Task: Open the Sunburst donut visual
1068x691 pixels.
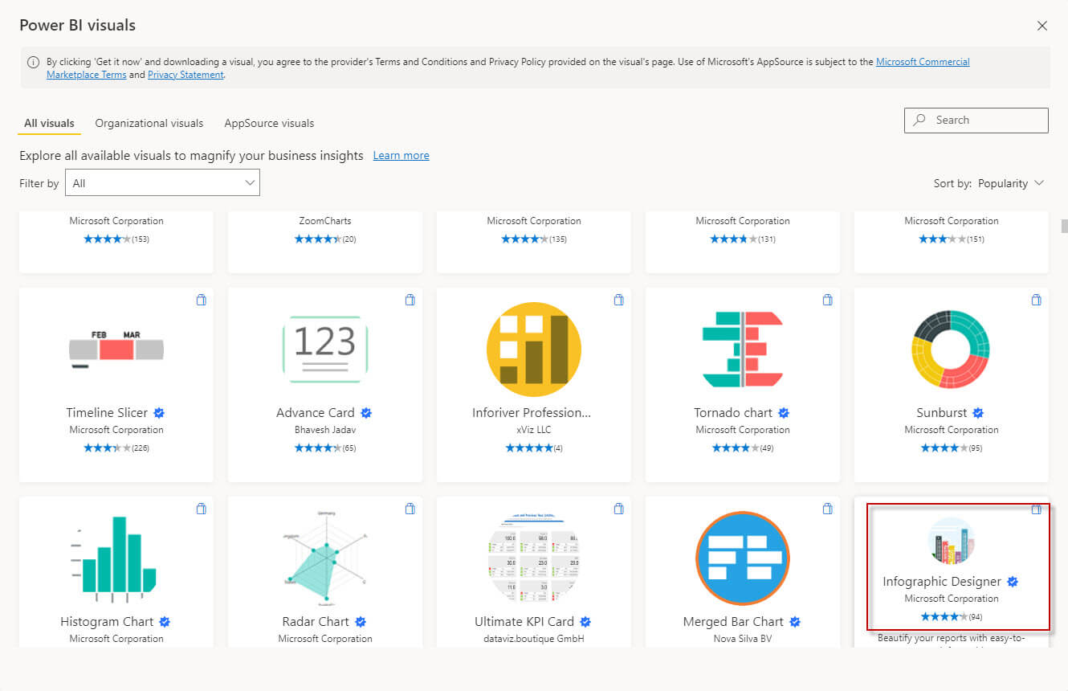Action: click(x=951, y=348)
